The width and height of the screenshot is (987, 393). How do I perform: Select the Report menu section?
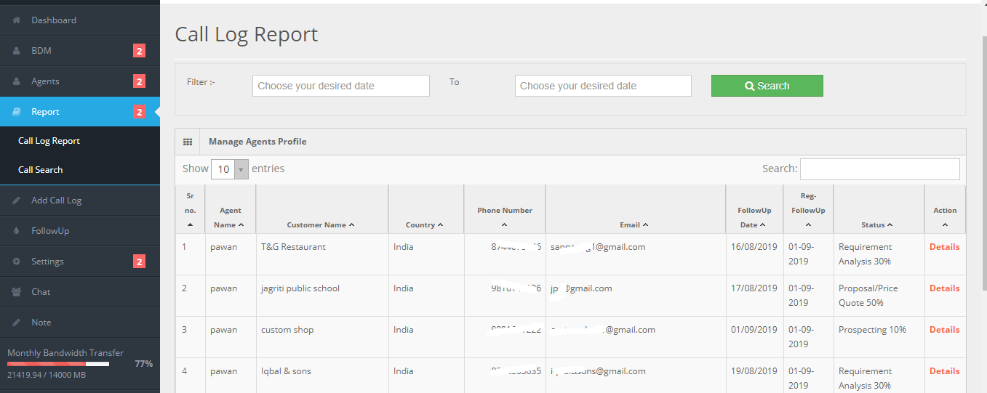(80, 112)
